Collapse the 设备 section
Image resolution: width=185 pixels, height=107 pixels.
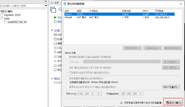pyautogui.click(x=52, y=31)
